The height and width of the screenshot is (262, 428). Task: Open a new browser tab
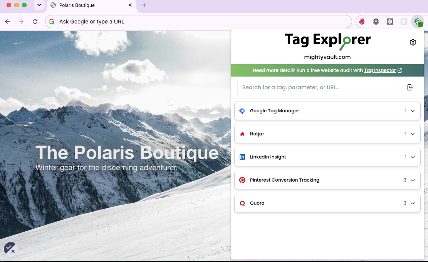pos(144,5)
